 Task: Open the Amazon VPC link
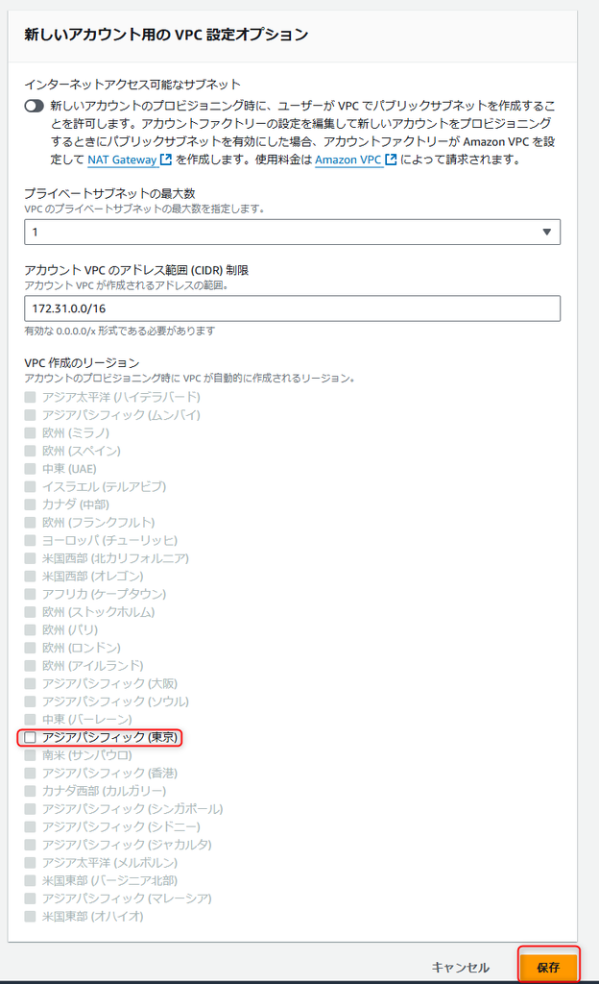coord(347,160)
